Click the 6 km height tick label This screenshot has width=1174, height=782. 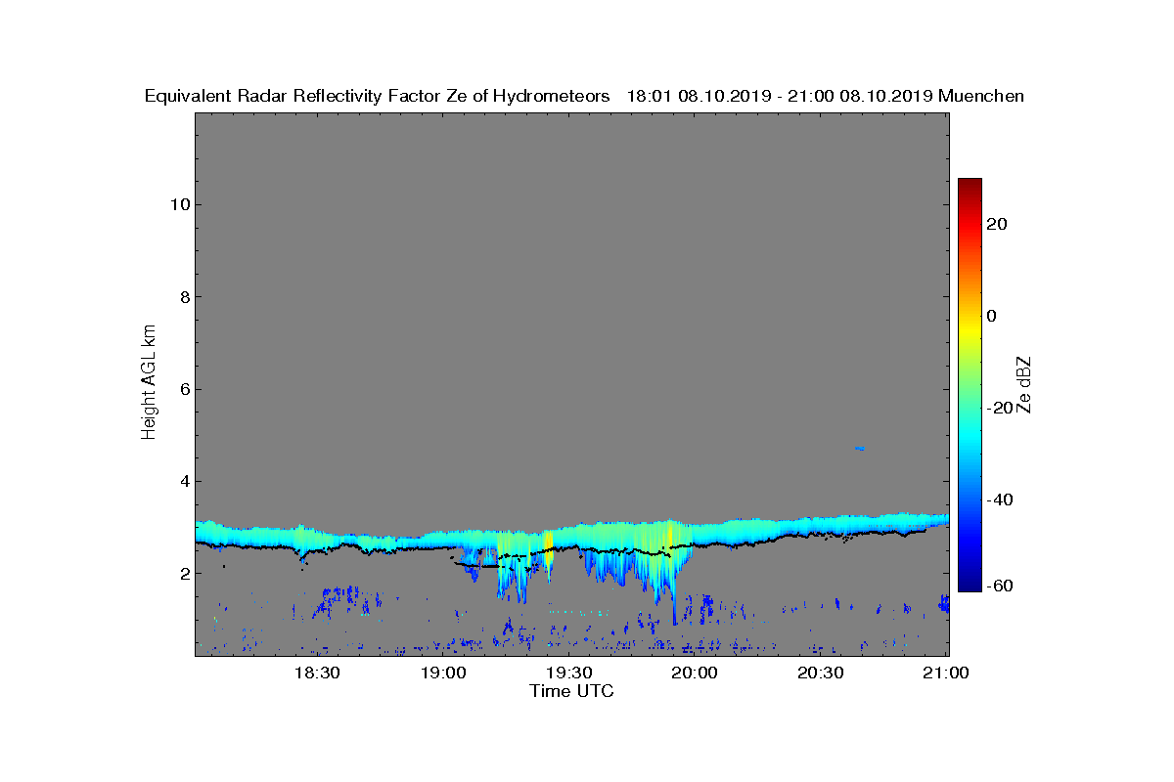pos(183,389)
